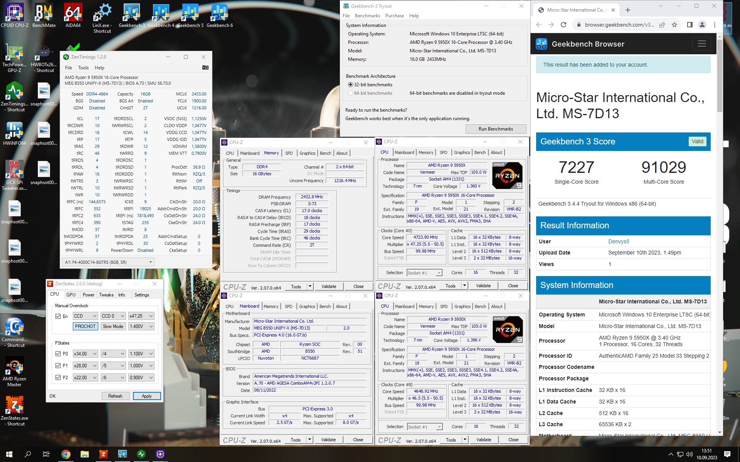
Task: Open BenchMate desktop icon
Action: (44, 16)
